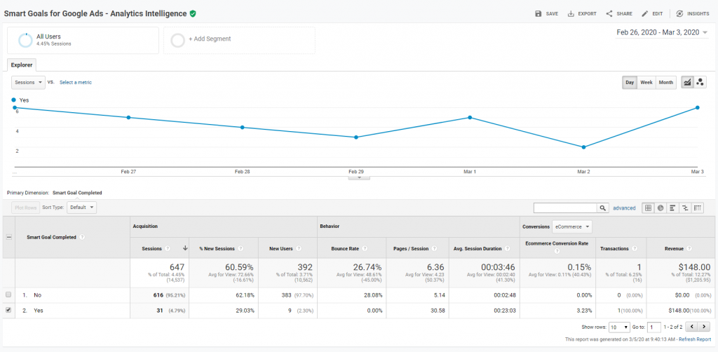The image size is (718, 352).
Task: Click the table search magnifier icon
Action: [603, 208]
